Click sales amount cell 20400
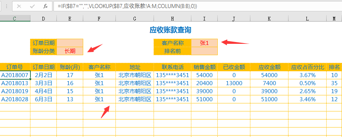The image size is (342, 137). [x=205, y=83]
